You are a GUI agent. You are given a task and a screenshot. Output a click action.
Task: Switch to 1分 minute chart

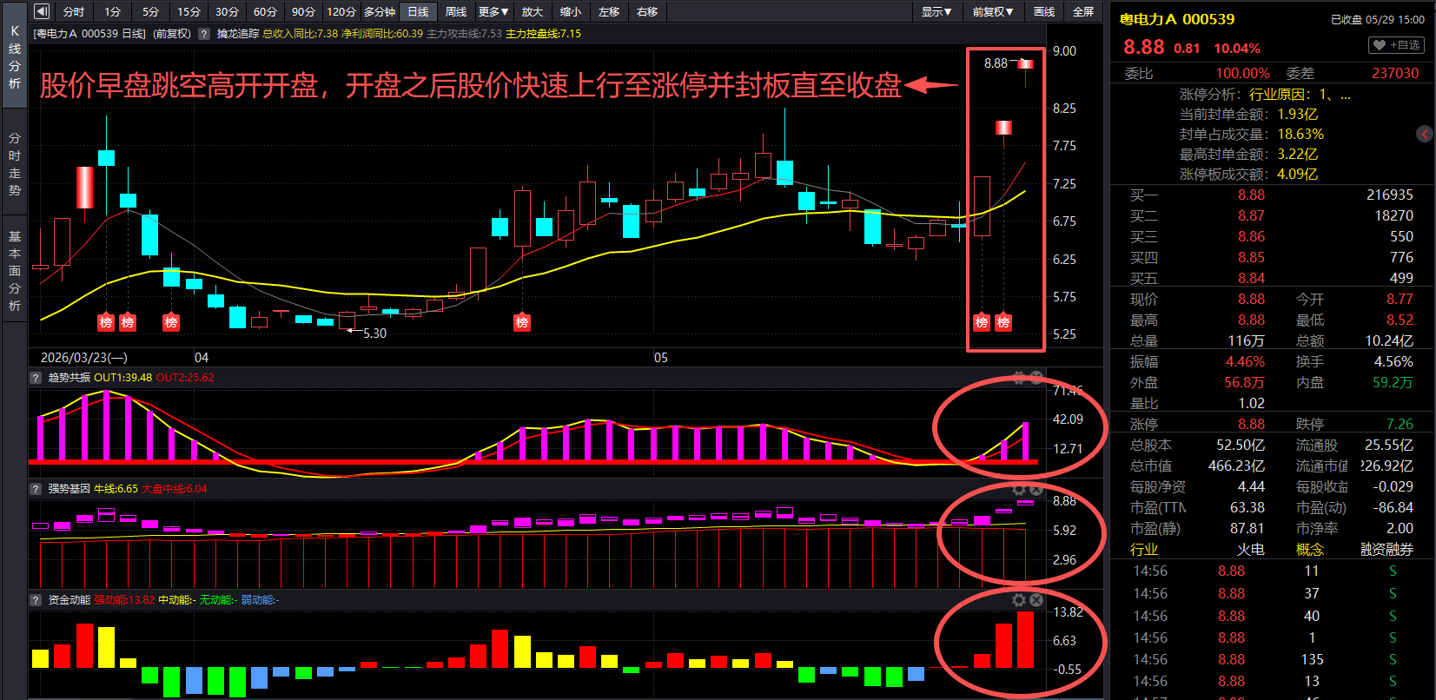click(113, 11)
